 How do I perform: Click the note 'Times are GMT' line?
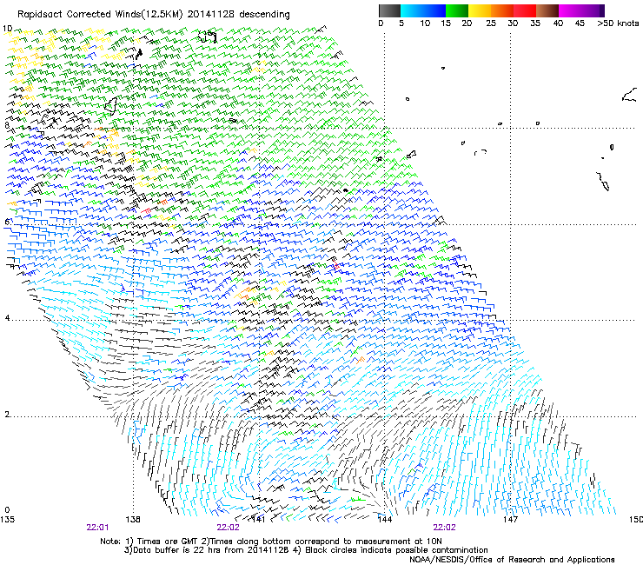271,542
